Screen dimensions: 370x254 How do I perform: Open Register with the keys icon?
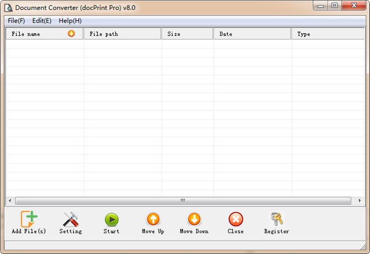(x=276, y=219)
